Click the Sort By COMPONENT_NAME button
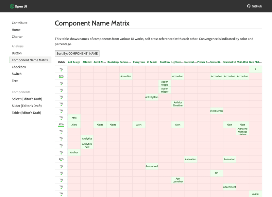The height and width of the screenshot is (197, 272). coord(77,53)
